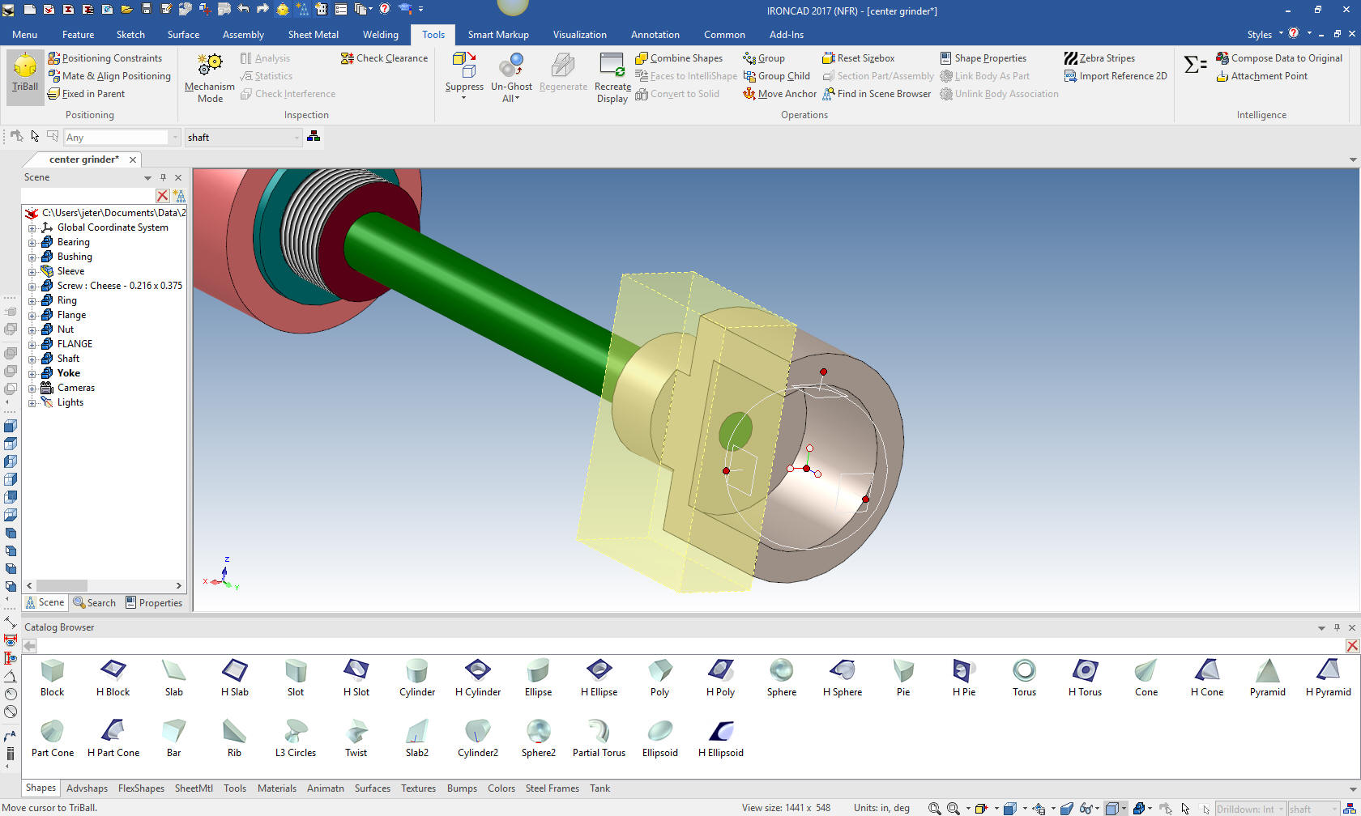The width and height of the screenshot is (1361, 816).
Task: Expand the Shaft node in scene tree
Action: [x=32, y=359]
